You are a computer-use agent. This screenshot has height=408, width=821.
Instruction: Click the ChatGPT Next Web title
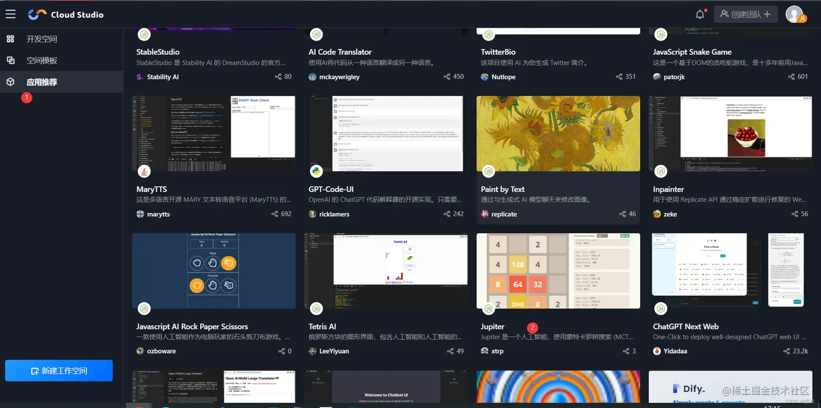686,327
